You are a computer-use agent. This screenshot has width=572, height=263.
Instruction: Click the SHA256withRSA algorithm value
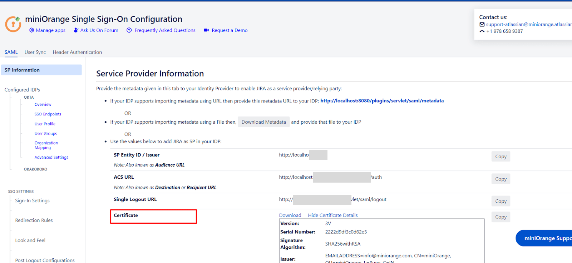click(x=342, y=244)
